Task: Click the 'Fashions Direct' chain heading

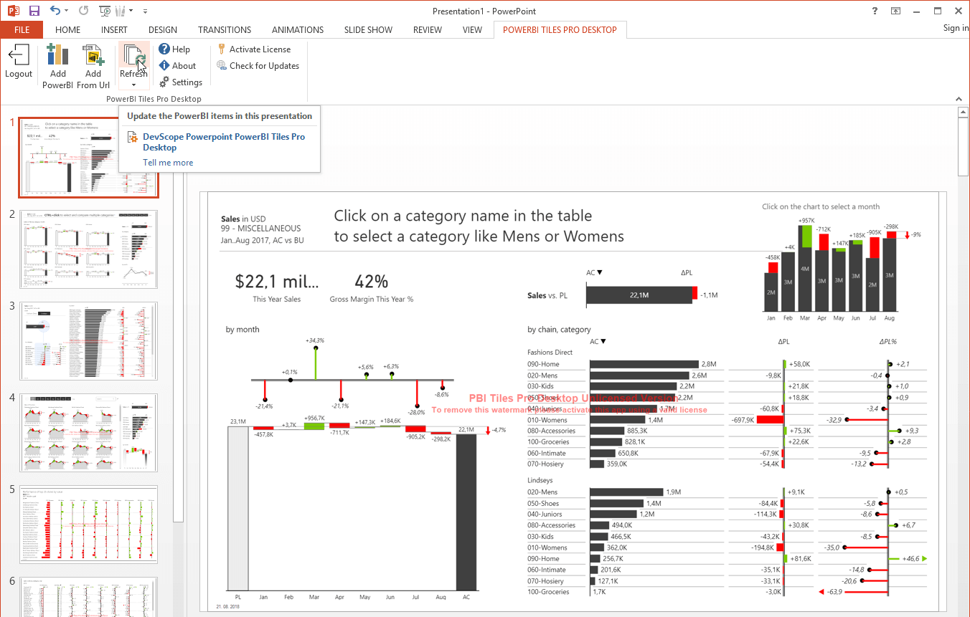Action: pos(550,352)
